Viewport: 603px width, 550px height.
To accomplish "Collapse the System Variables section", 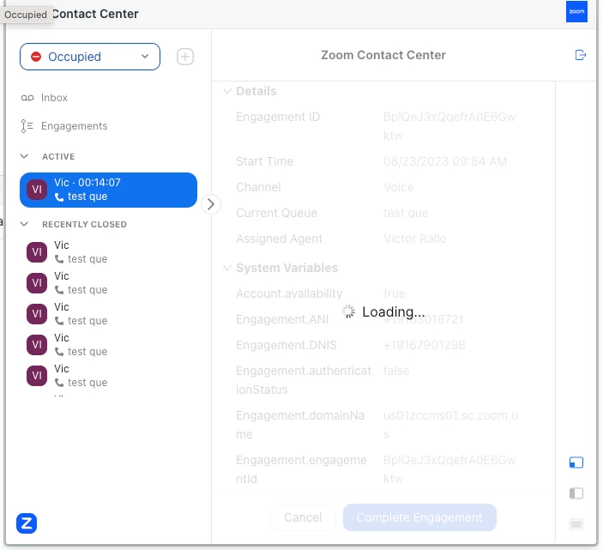I will coord(227,268).
